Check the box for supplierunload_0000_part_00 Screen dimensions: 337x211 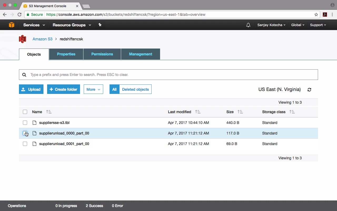click(25, 133)
